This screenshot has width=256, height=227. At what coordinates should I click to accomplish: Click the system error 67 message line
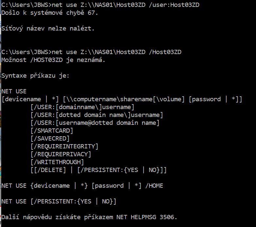tap(50, 13)
